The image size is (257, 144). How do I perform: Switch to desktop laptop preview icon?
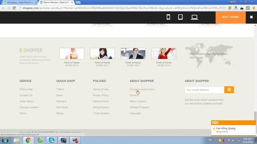(x=194, y=17)
